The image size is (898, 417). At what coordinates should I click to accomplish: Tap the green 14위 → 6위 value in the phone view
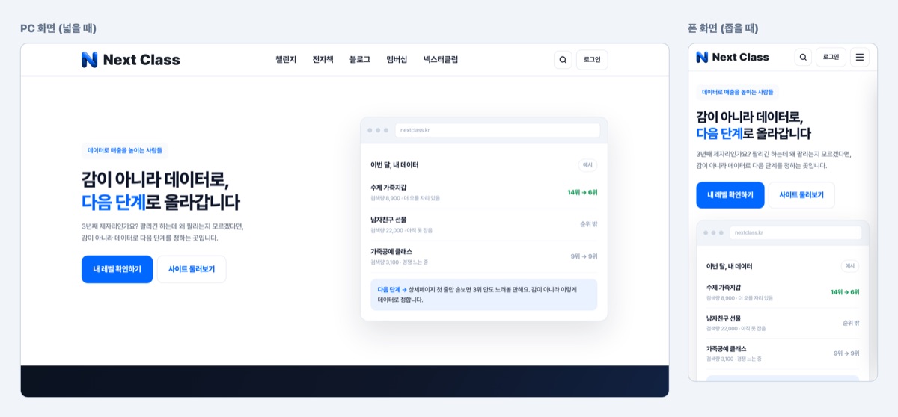click(845, 292)
